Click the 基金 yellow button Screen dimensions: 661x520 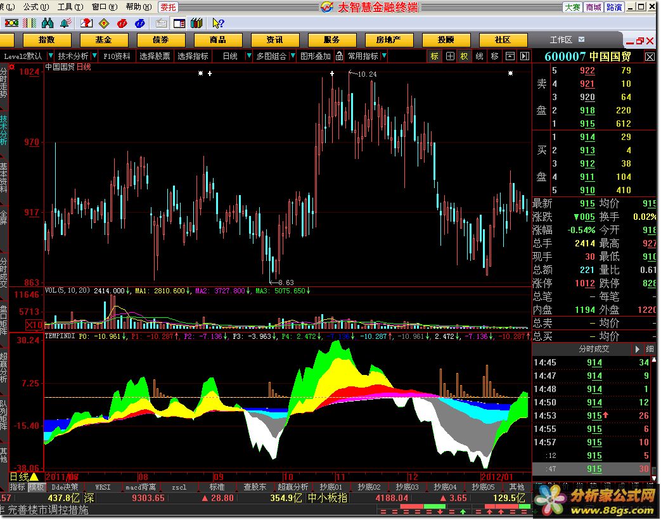(103, 40)
